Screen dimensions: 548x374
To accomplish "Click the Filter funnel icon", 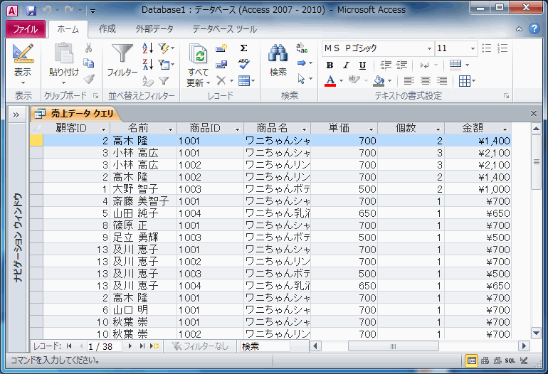I will 122,53.
